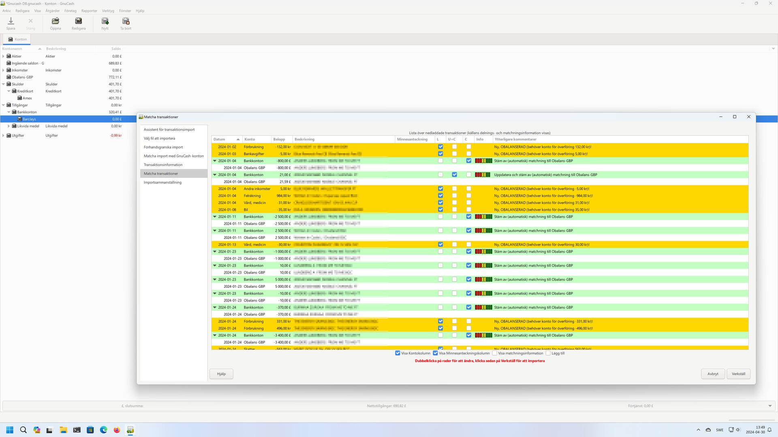The image size is (778, 437).
Task: Click the Amex account icon in tree
Action: tap(19, 98)
